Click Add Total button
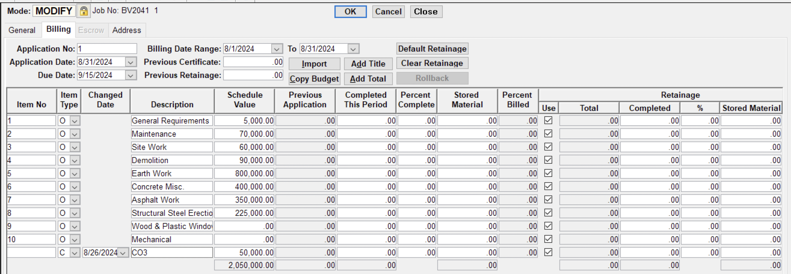 [x=368, y=79]
